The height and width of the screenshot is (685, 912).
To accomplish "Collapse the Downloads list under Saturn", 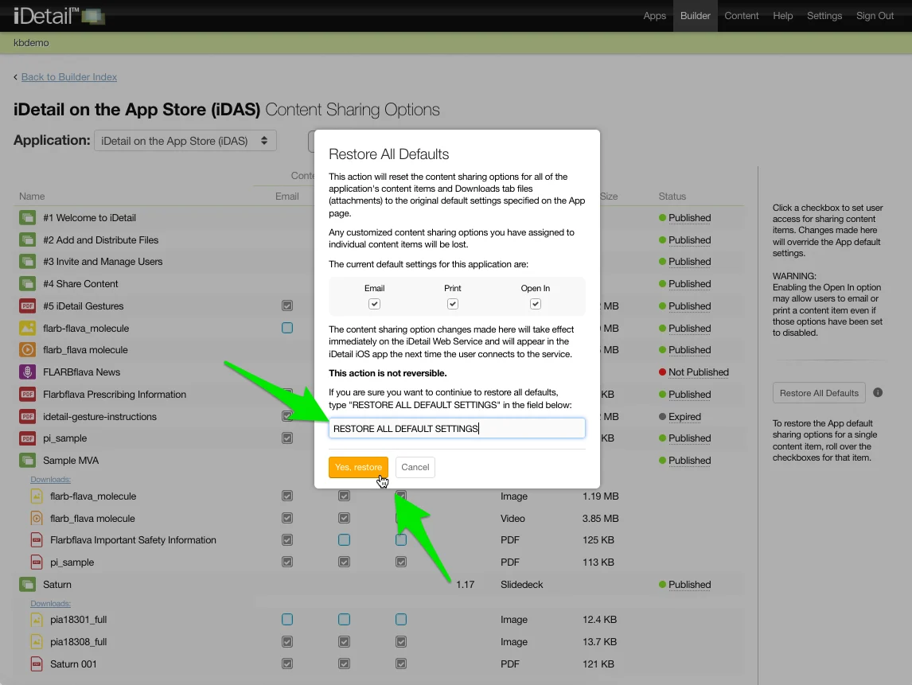I will [x=50, y=603].
